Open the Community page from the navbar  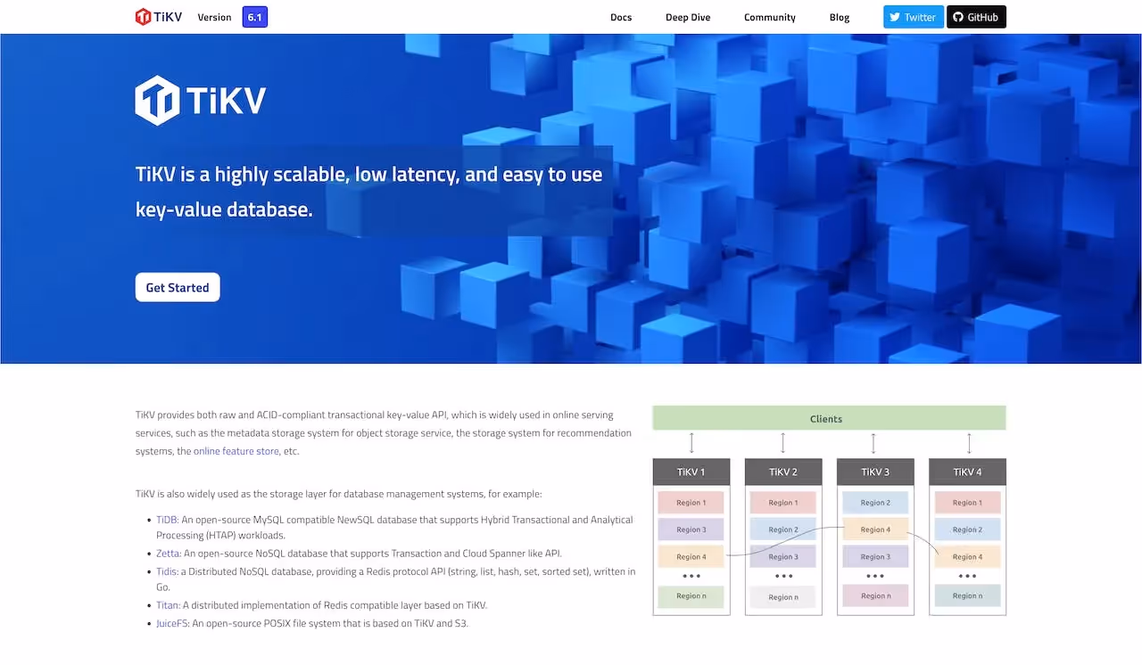pyautogui.click(x=769, y=16)
